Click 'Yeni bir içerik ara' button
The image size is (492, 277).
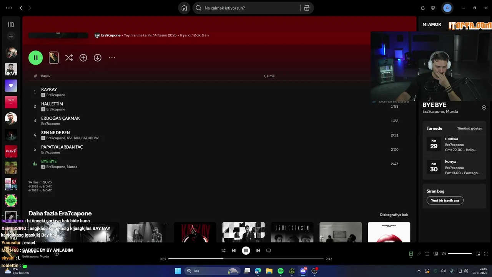point(445,200)
